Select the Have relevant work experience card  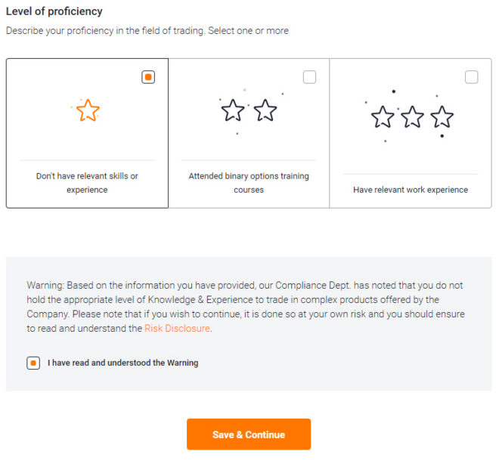coord(411,133)
